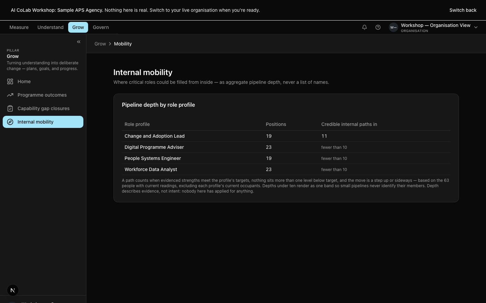Viewport: 486px width, 303px height.
Task: Click the Internal mobility page heading
Action: pos(143,72)
